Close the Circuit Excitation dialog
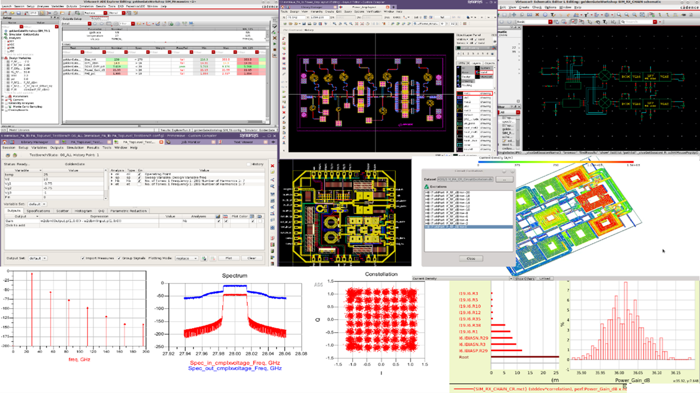Viewport: 700px width, 393px height. 471,259
